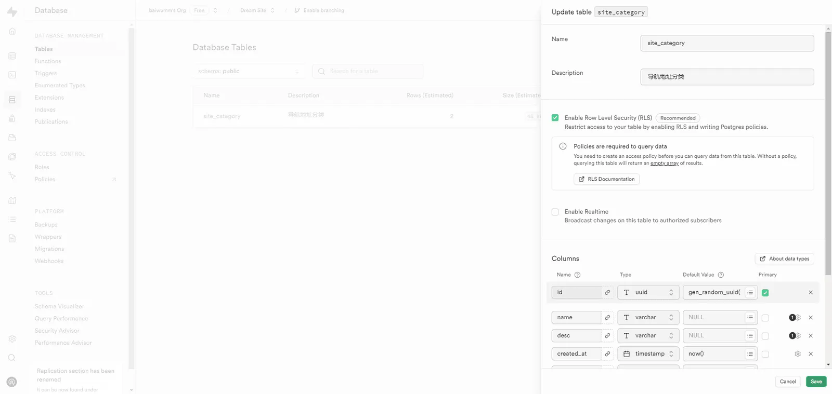Mark name column as primary key
Screen dimensions: 832x394
765,318
